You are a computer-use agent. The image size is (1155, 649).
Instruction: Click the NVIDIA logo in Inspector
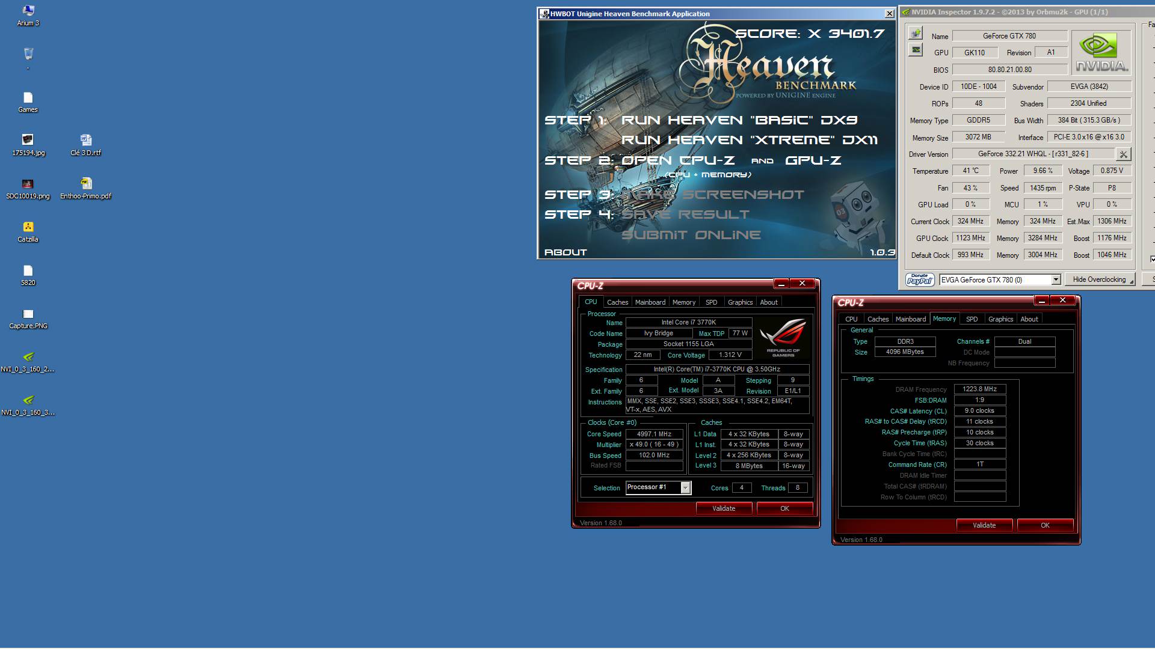(x=1101, y=53)
